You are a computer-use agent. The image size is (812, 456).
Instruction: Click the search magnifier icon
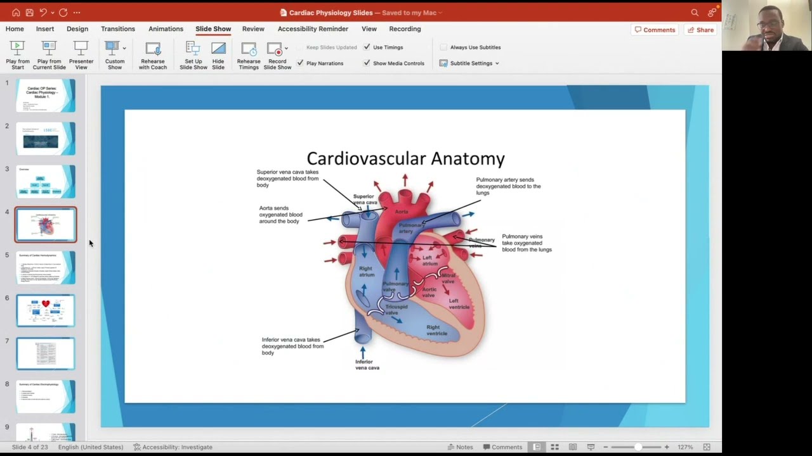[x=695, y=13]
